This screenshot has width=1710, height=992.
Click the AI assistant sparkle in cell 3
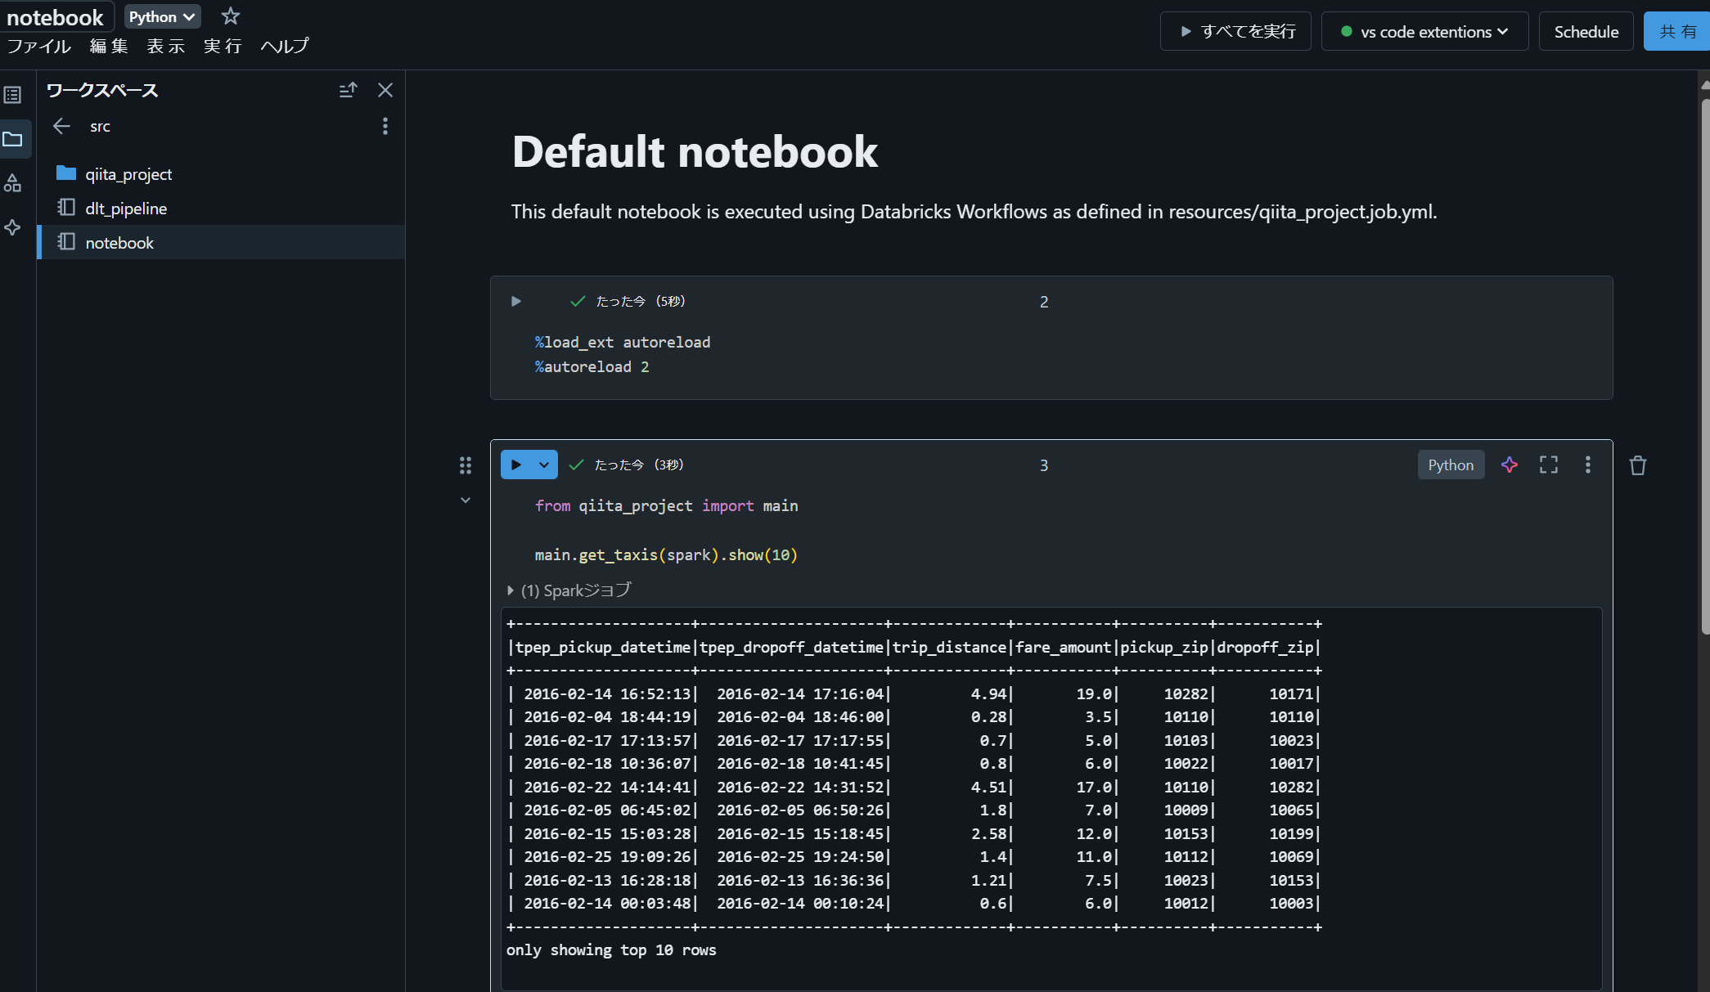1510,465
